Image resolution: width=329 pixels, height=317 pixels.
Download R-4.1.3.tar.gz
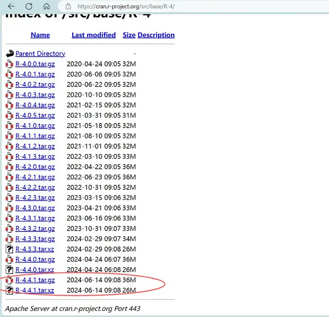coord(35,156)
